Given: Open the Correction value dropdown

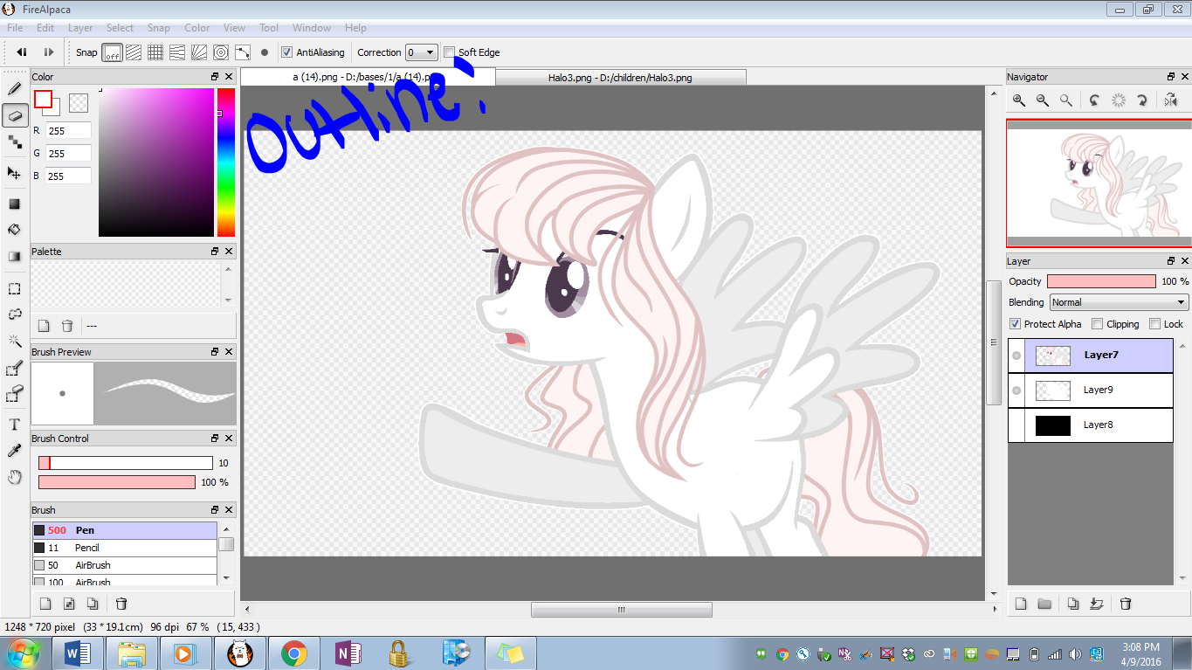Looking at the screenshot, I should (x=422, y=52).
